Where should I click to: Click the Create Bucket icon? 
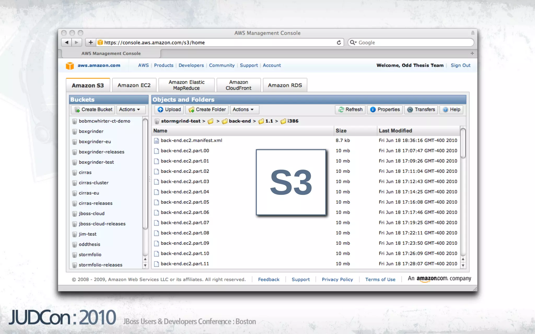pyautogui.click(x=77, y=110)
